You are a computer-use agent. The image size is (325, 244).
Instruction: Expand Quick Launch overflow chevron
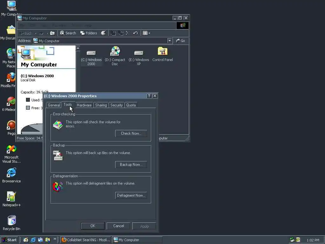click(55, 239)
